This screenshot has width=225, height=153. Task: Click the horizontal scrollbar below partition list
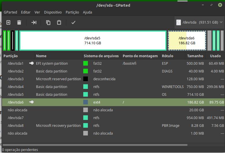coord(95,145)
